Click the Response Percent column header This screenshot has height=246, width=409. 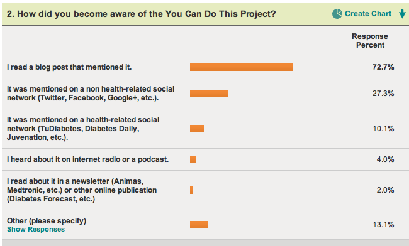370,41
